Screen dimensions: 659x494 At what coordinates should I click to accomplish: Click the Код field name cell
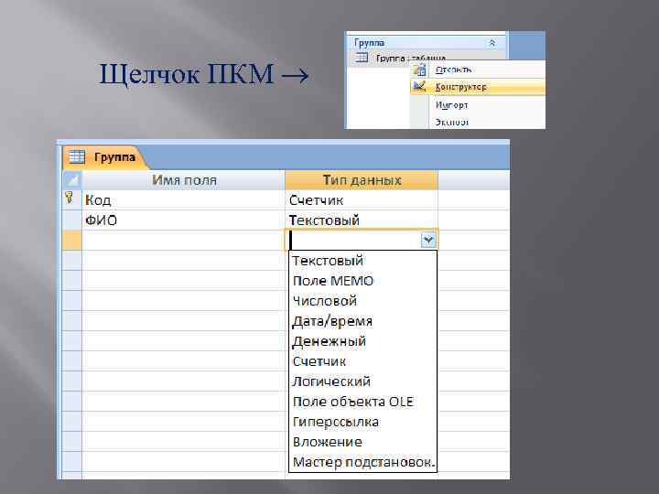click(x=183, y=200)
